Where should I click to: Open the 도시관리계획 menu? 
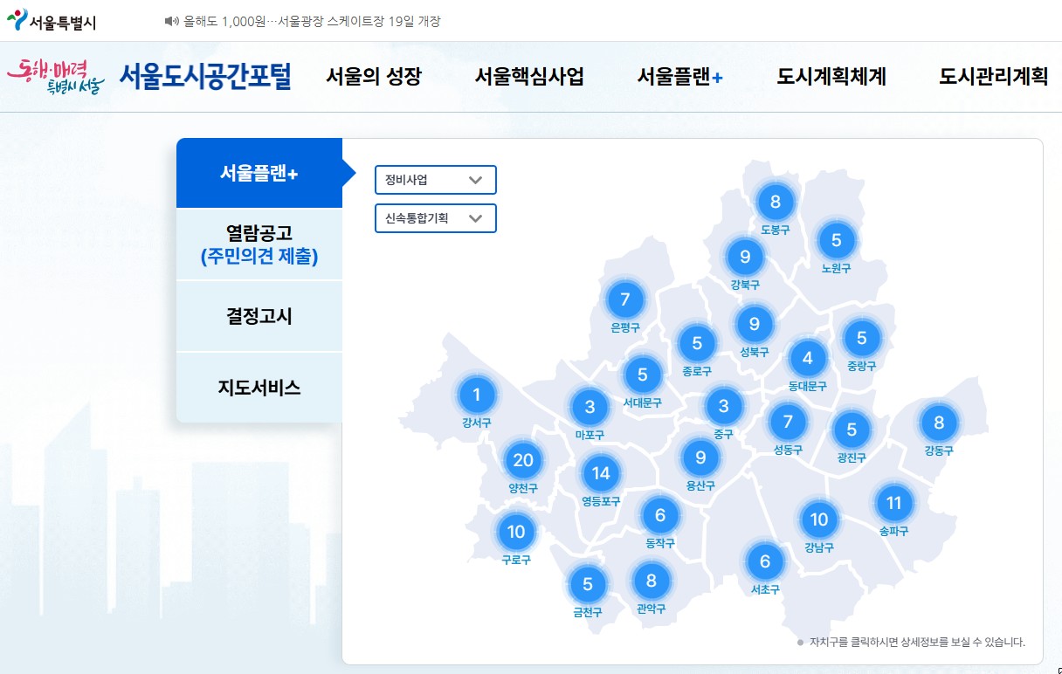point(994,77)
